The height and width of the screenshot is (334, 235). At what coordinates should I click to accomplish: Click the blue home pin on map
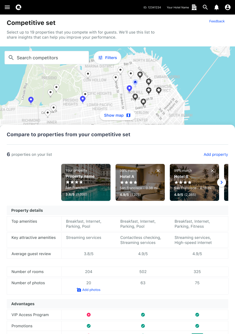point(135,82)
